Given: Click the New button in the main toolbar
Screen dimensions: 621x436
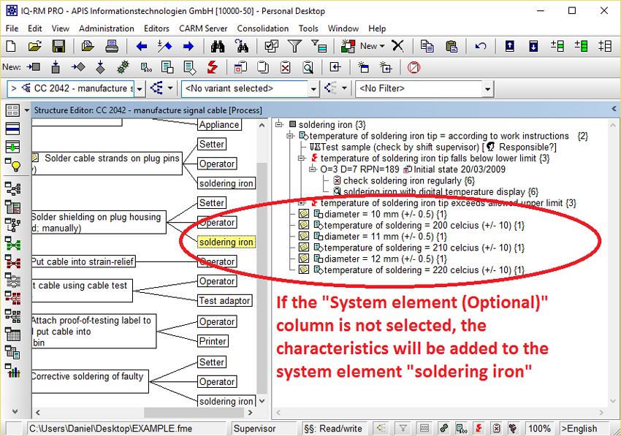Looking at the screenshot, I should coord(363,46).
